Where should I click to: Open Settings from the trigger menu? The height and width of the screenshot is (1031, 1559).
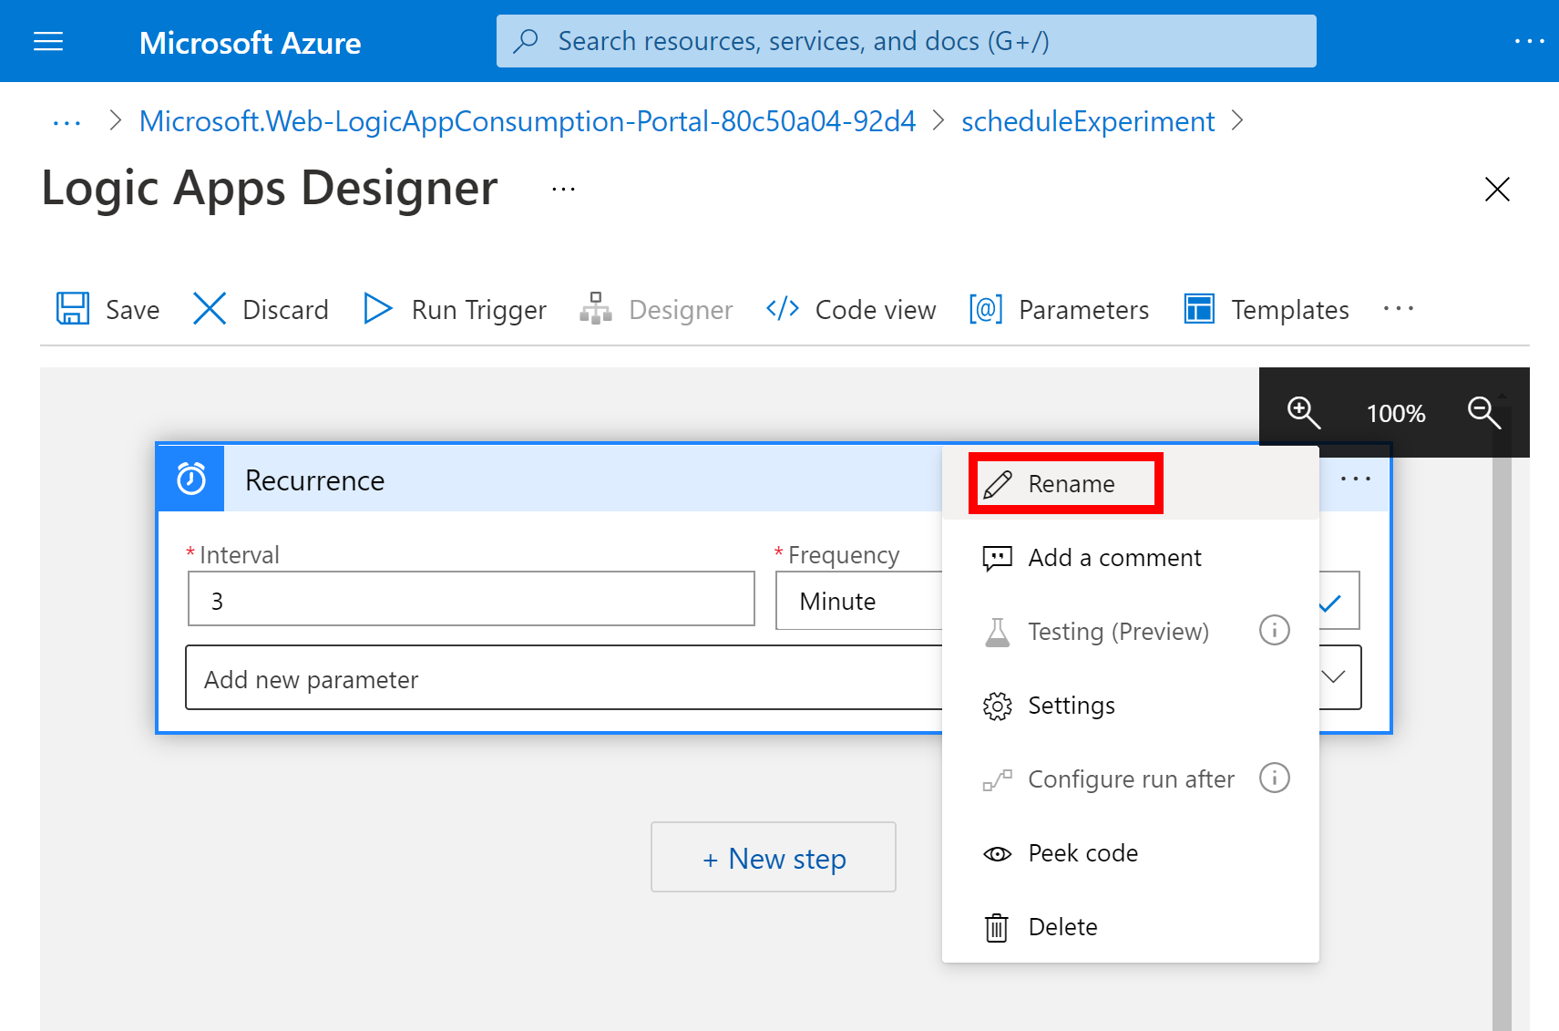pyautogui.click(x=1071, y=705)
